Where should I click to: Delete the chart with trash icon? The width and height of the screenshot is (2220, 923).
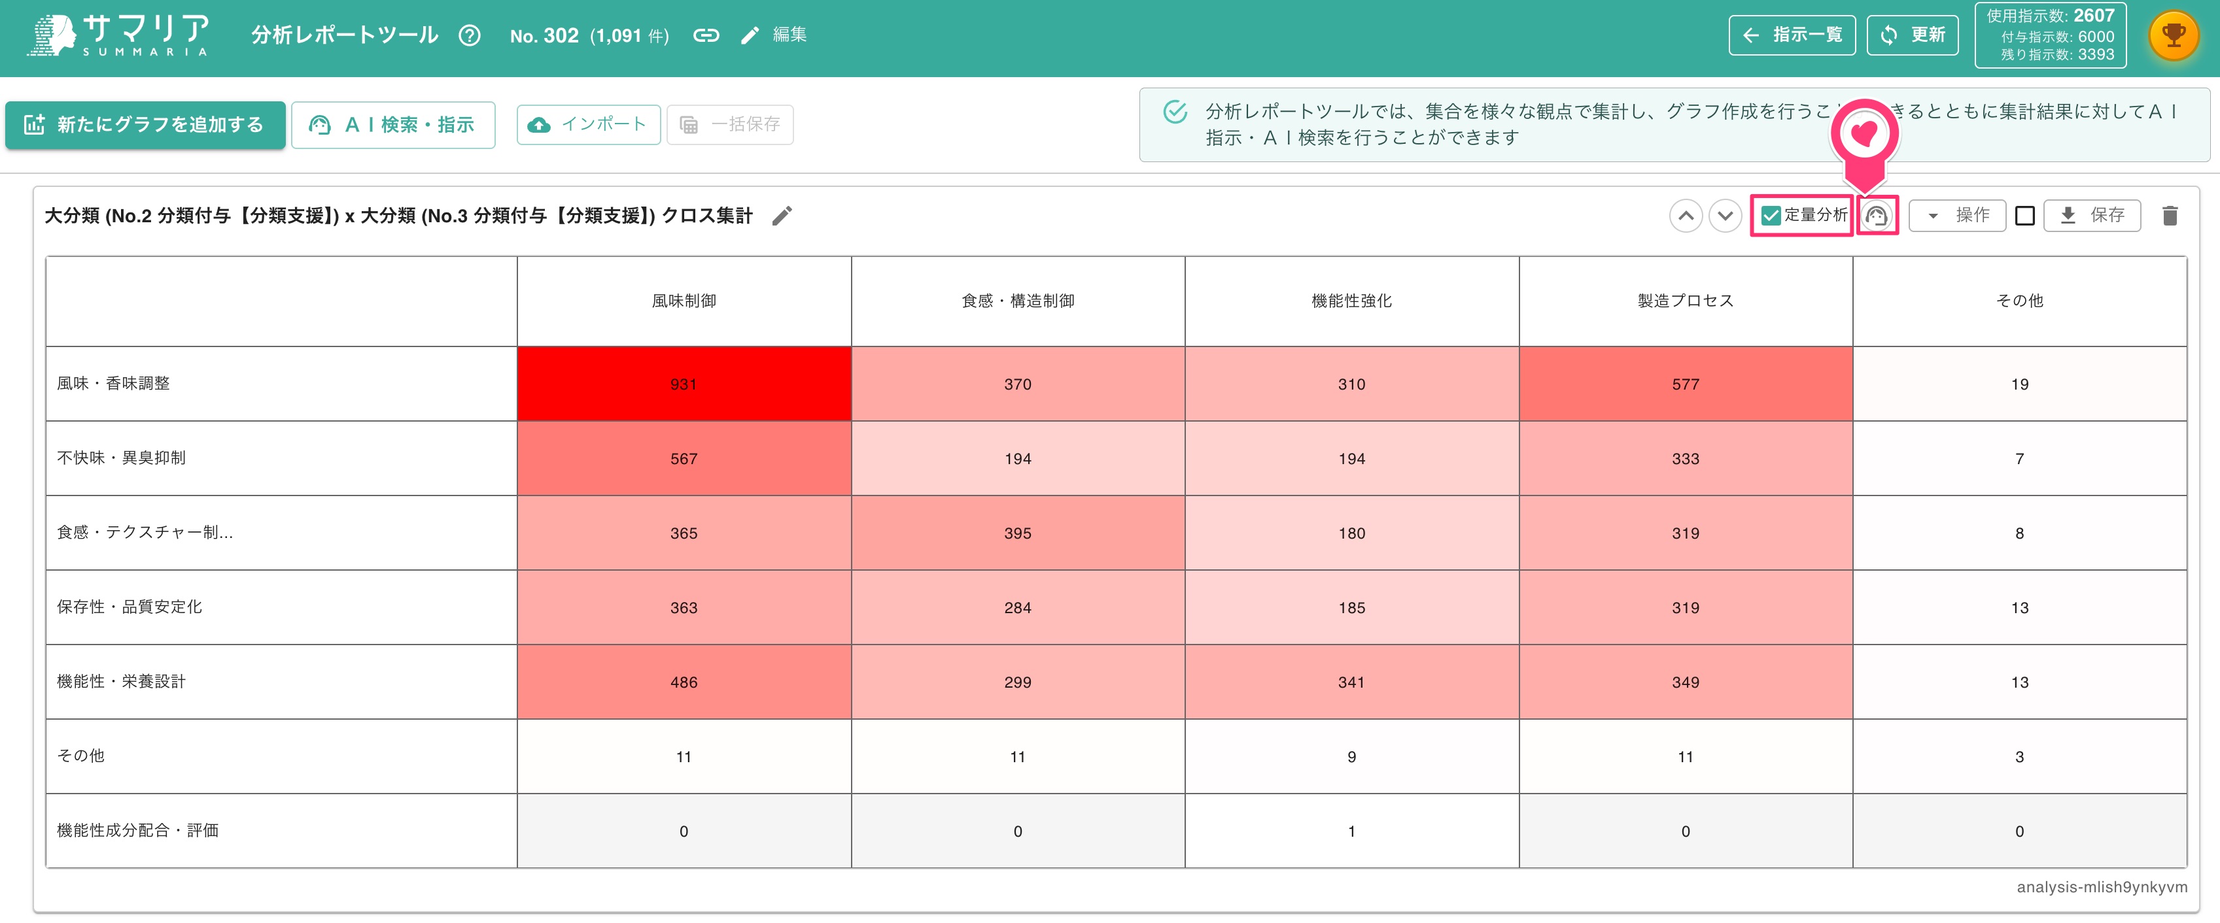[x=2170, y=215]
